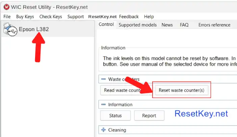Expand the Cleaning section
This screenshot has height=137, width=237.
point(103,130)
